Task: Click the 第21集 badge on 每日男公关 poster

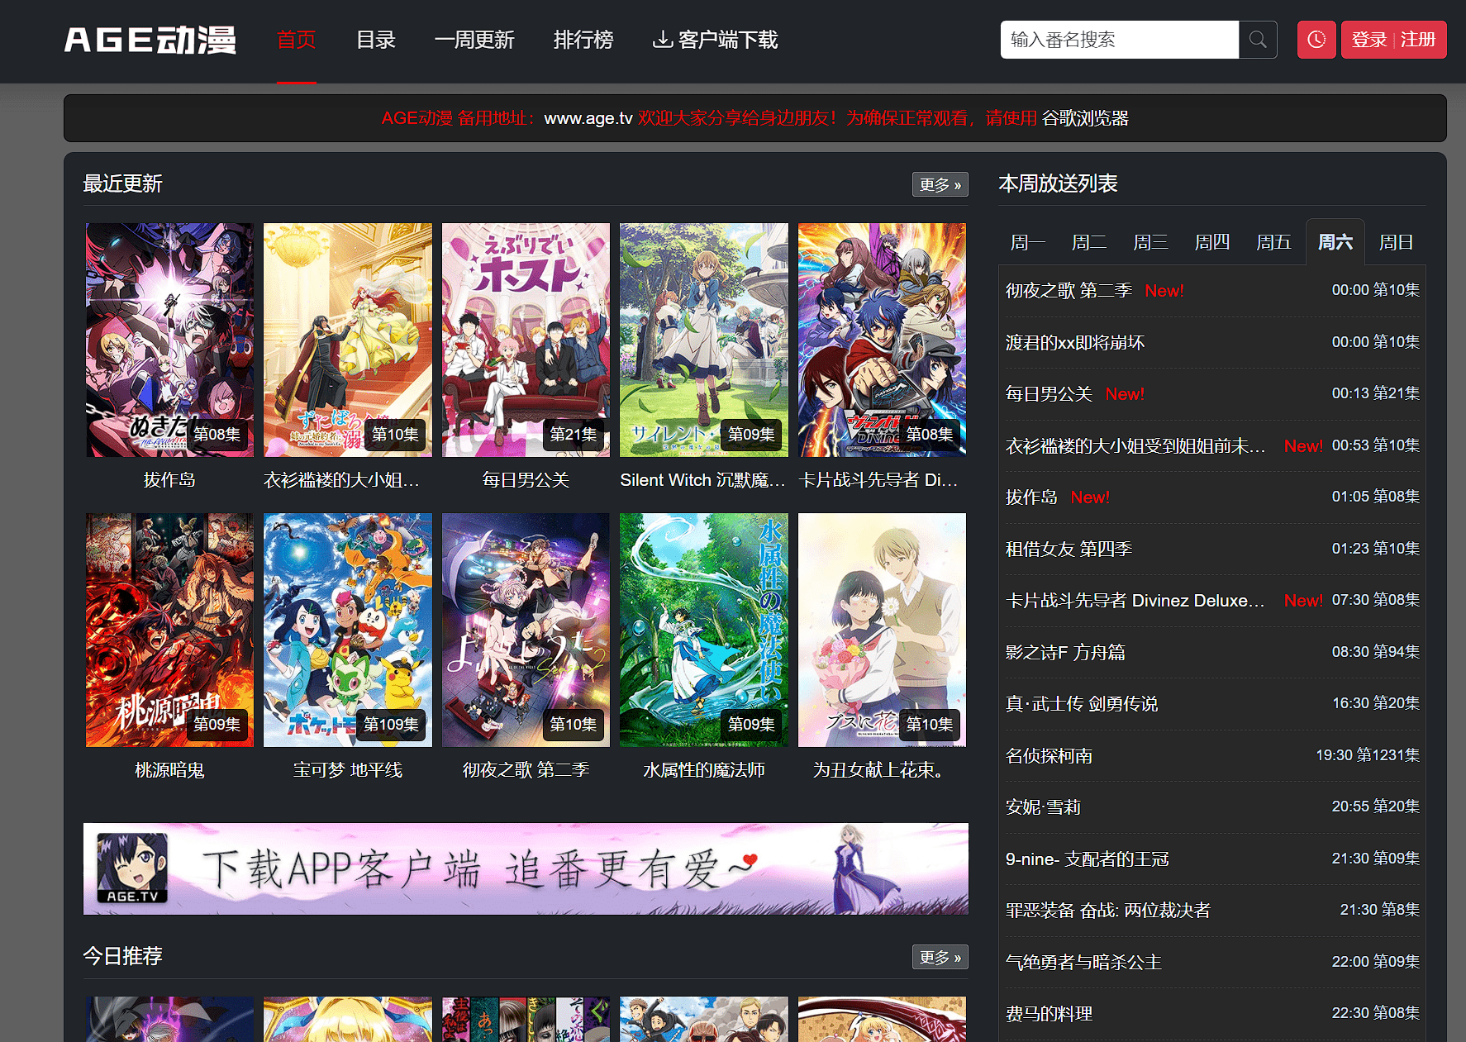Action: pos(574,435)
